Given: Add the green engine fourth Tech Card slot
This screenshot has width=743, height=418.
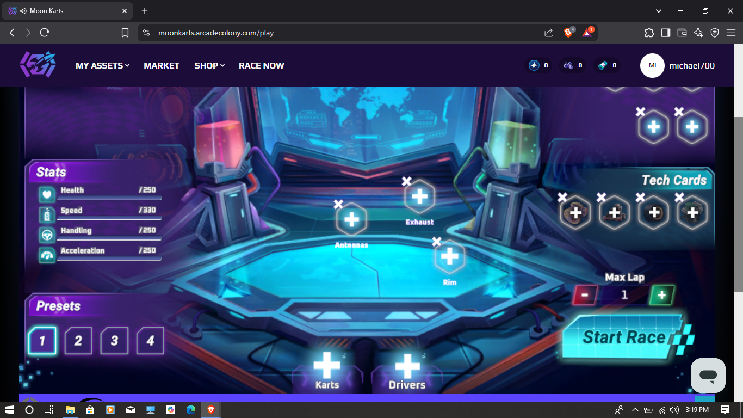Looking at the screenshot, I should (692, 213).
